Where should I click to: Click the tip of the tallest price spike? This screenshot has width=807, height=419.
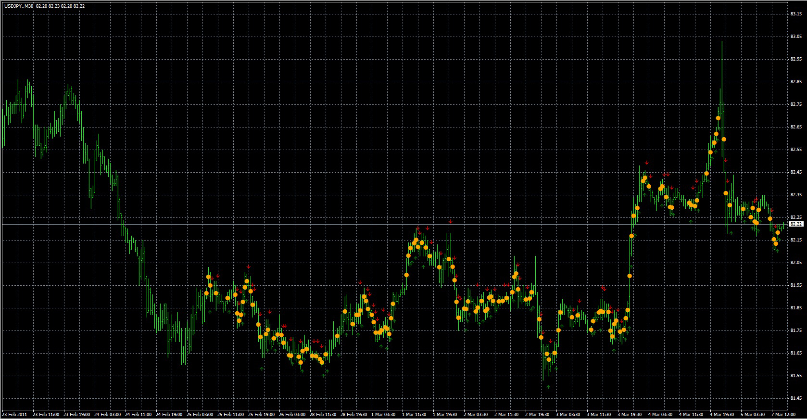tap(722, 42)
